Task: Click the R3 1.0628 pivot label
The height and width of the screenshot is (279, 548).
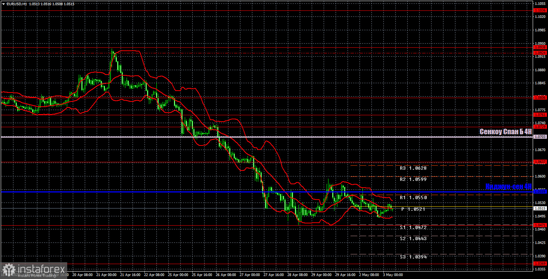Action: tap(413, 168)
